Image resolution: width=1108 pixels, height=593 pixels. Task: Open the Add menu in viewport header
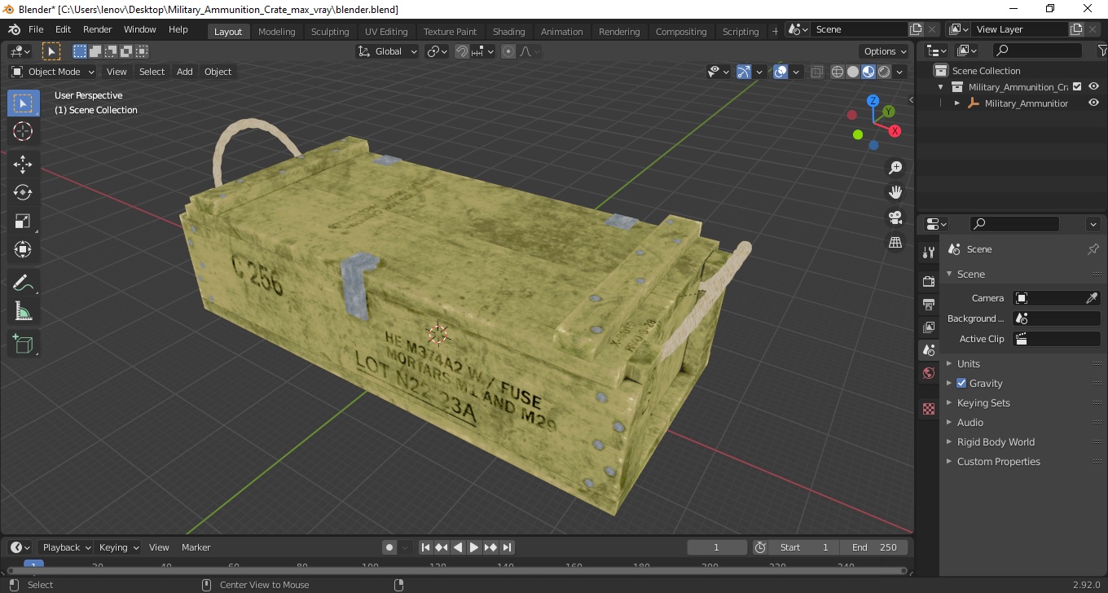pos(185,72)
